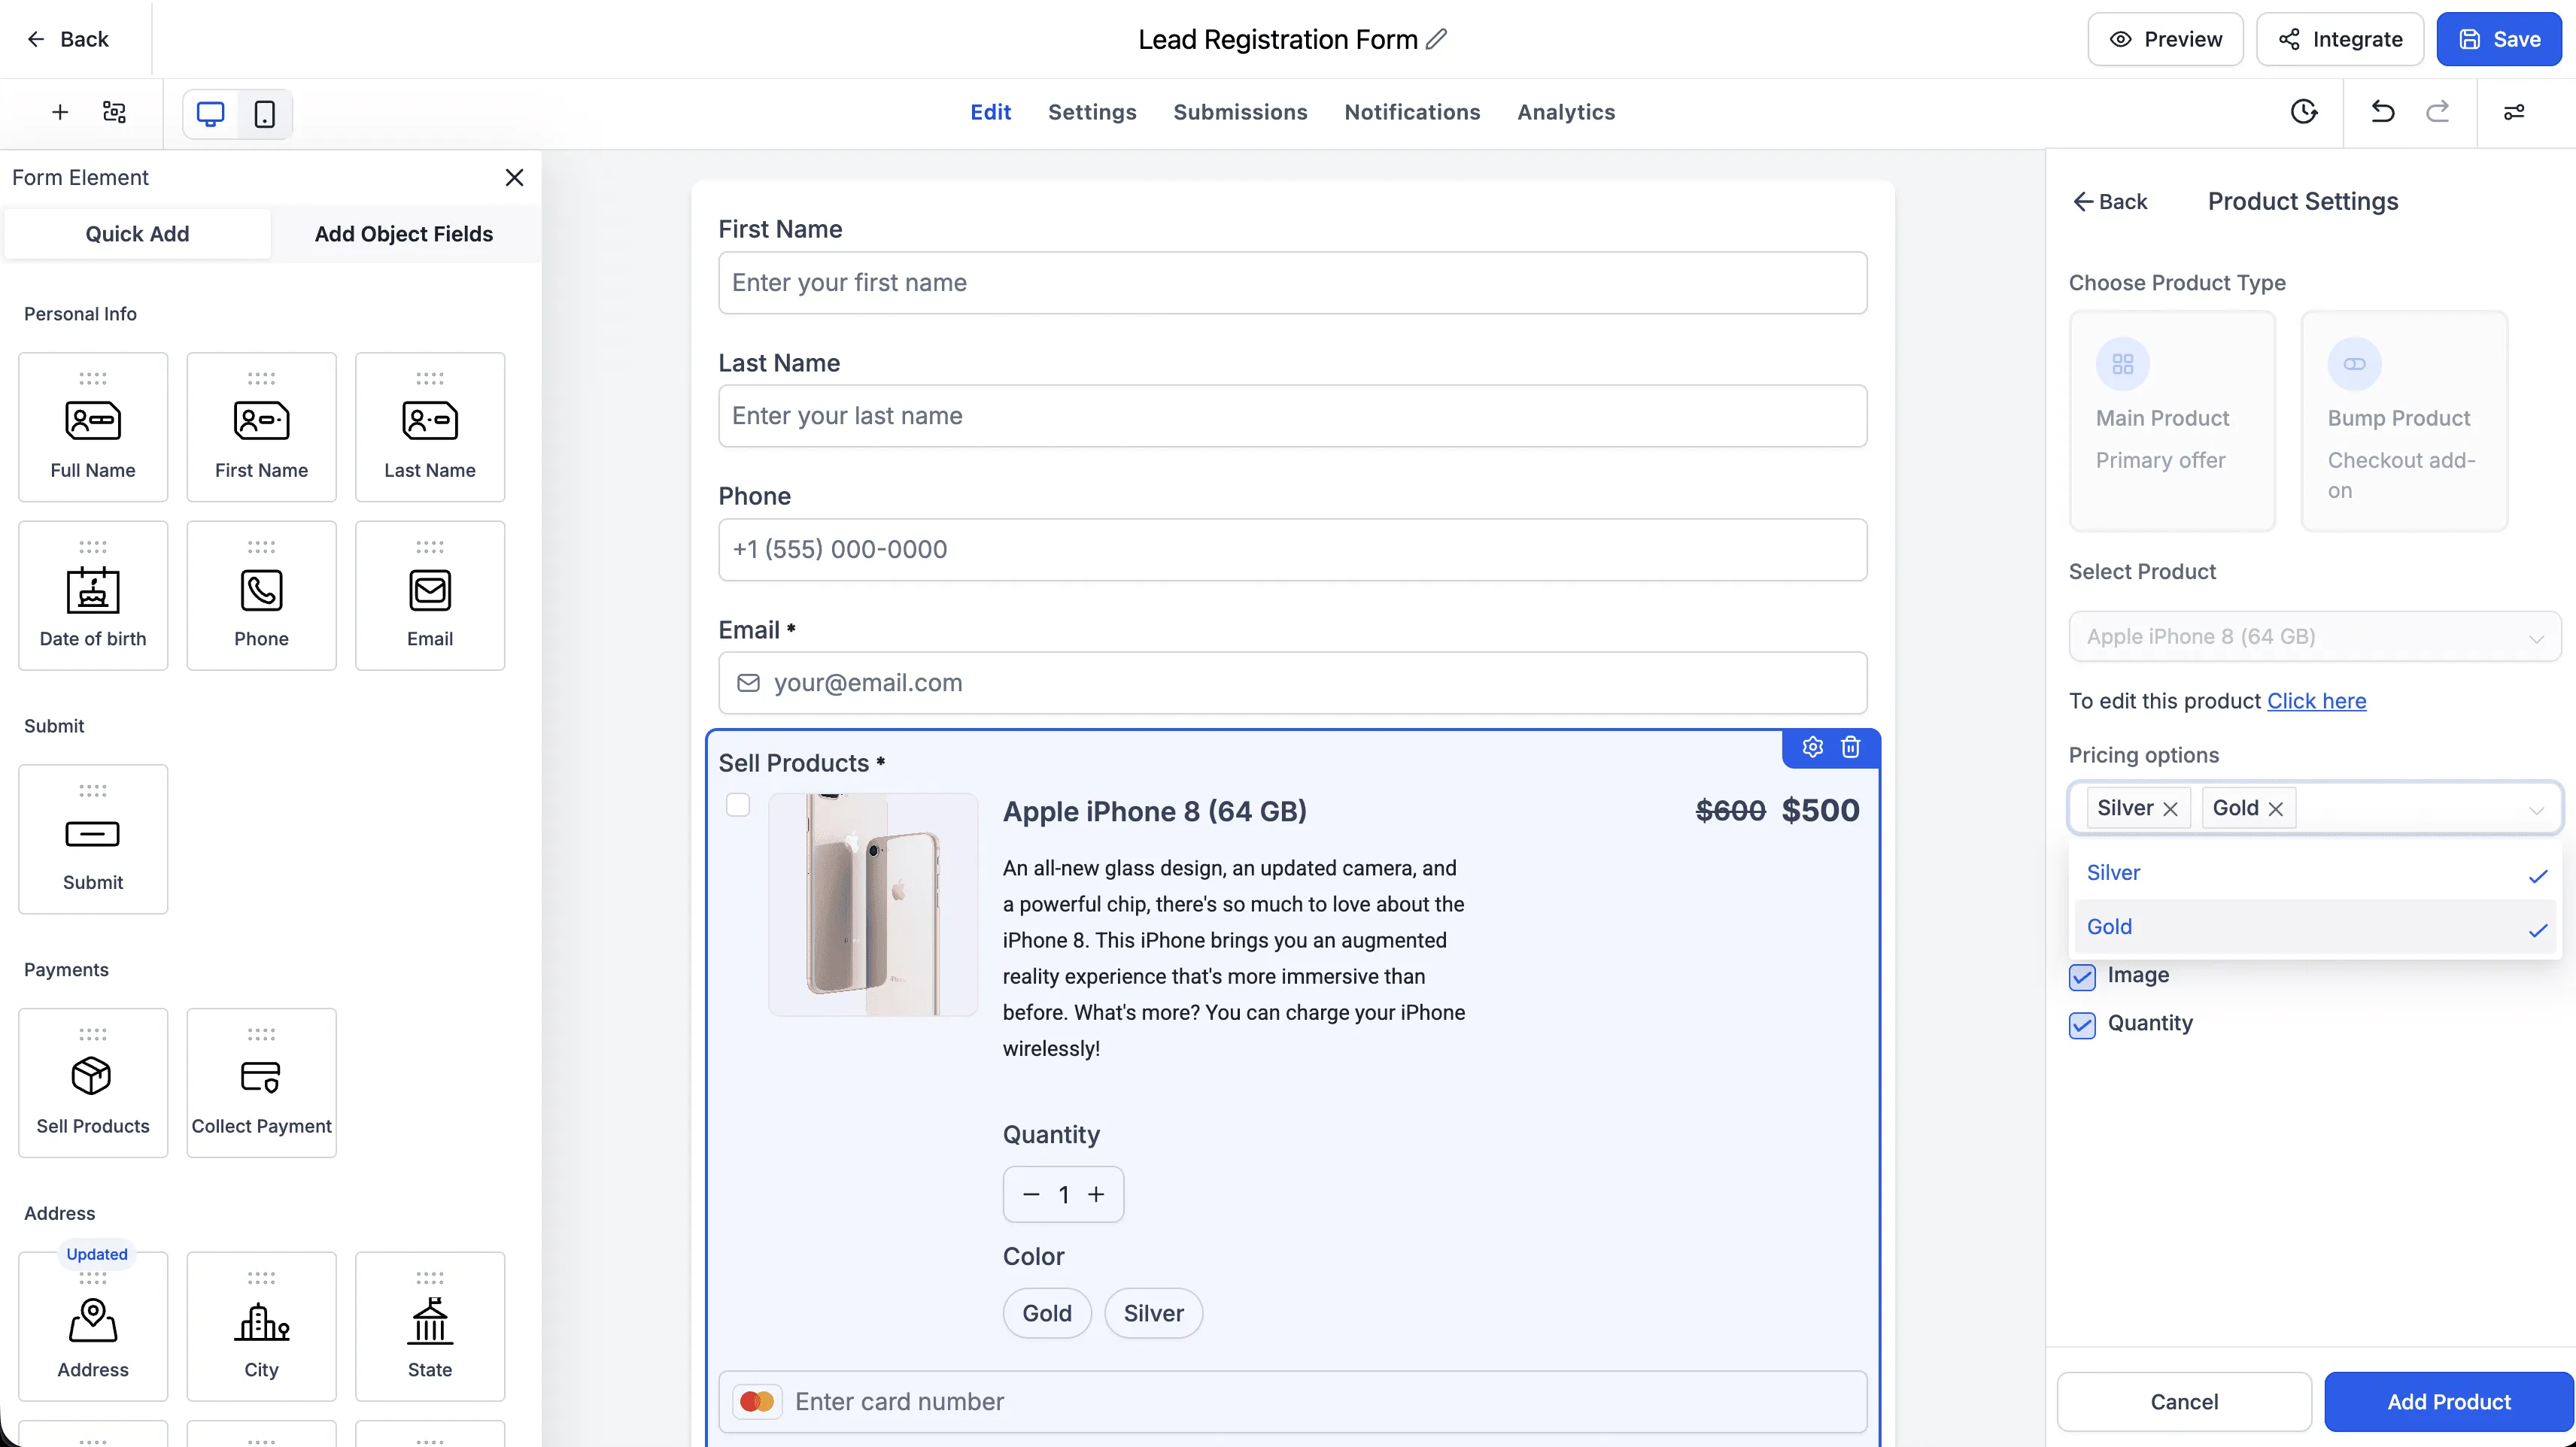
Task: Follow the Click here edit product link
Action: click(x=2316, y=701)
